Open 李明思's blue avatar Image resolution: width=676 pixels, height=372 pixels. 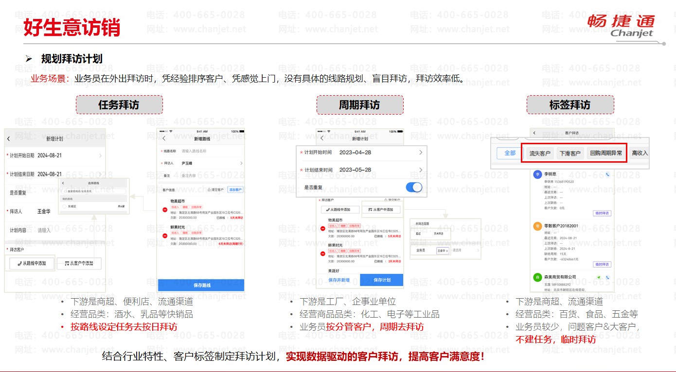tap(537, 174)
